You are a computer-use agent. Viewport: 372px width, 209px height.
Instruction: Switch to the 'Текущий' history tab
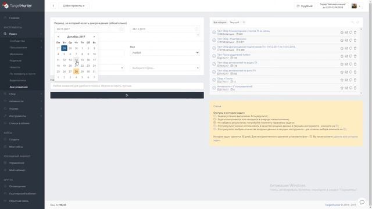coord(234,22)
